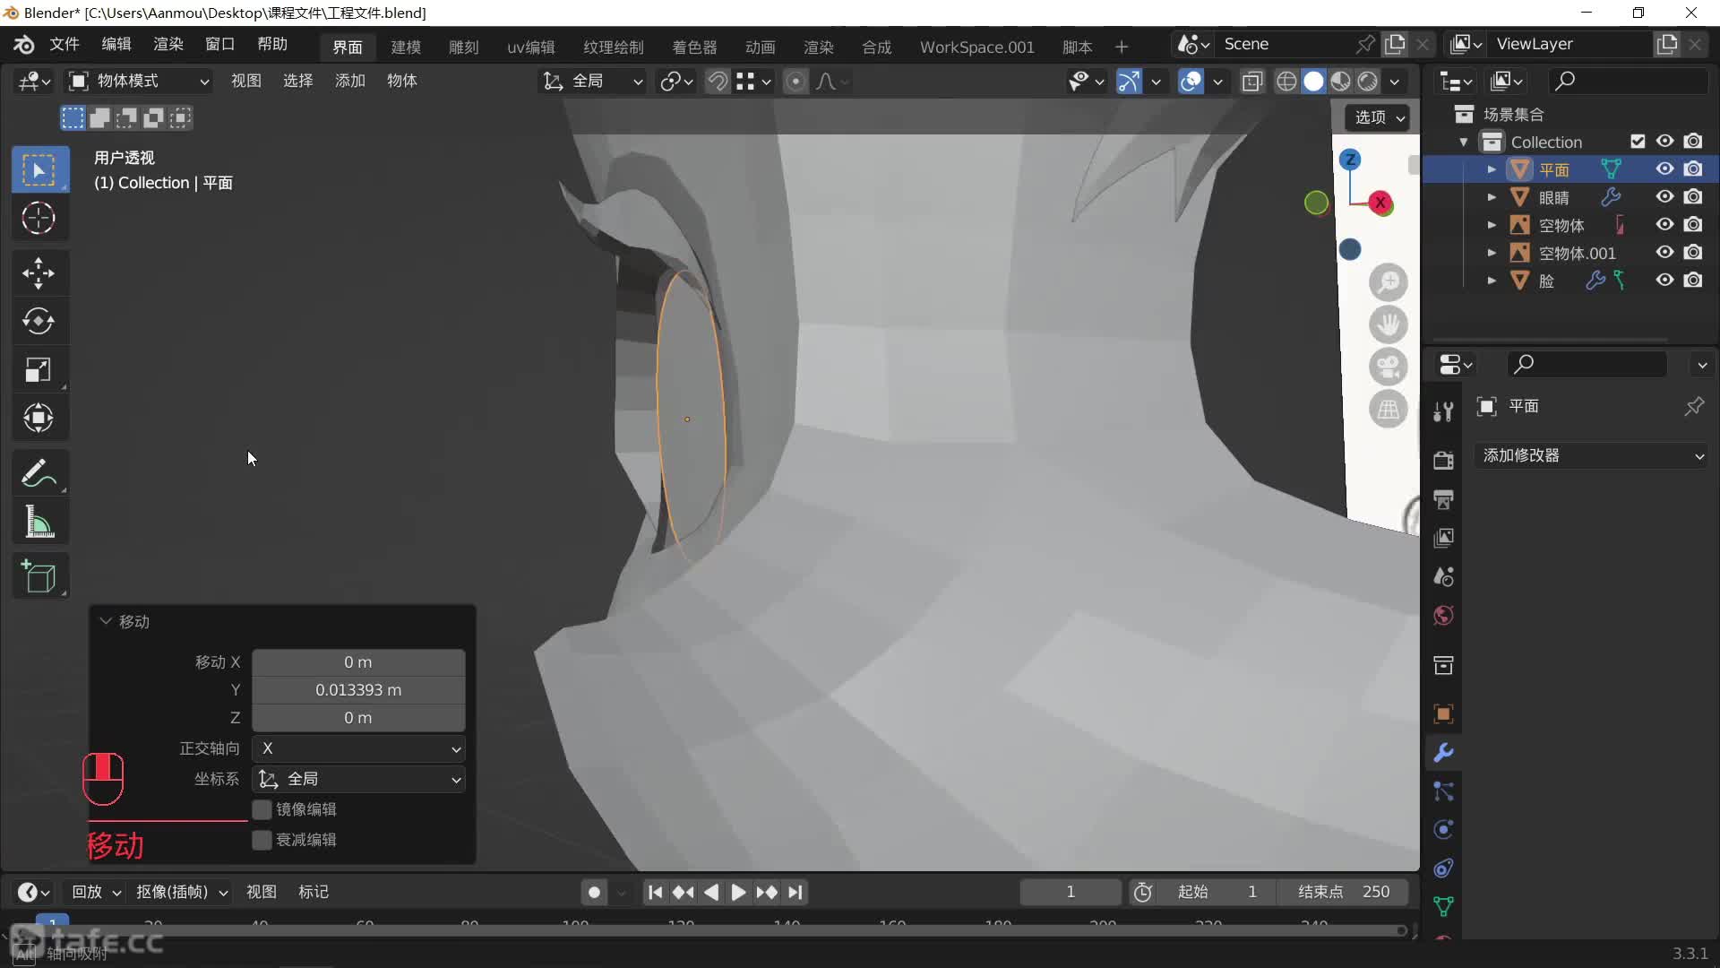Enable 衰减编辑 checkbox
Screen dimensions: 1720x968
[x=262, y=840]
